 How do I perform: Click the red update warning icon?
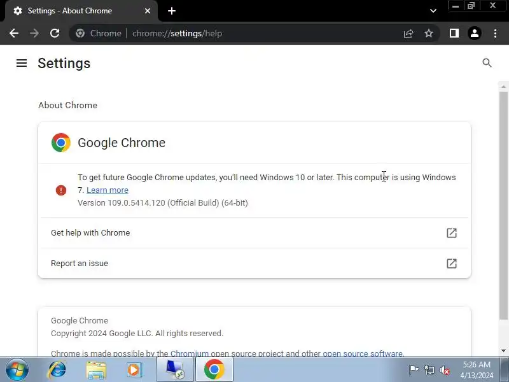[61, 190]
